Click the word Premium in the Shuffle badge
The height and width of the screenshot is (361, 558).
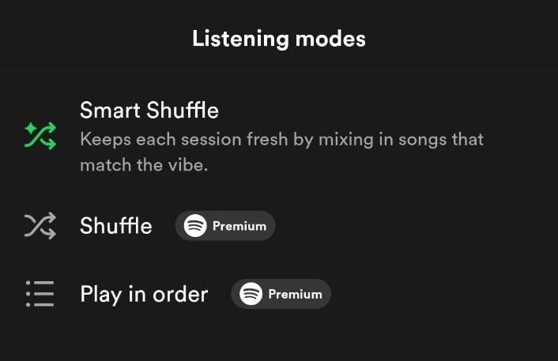(x=239, y=226)
